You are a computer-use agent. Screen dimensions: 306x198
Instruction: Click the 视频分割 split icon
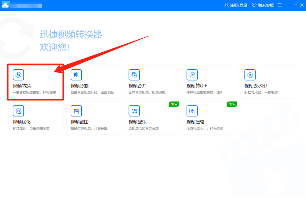point(76,75)
